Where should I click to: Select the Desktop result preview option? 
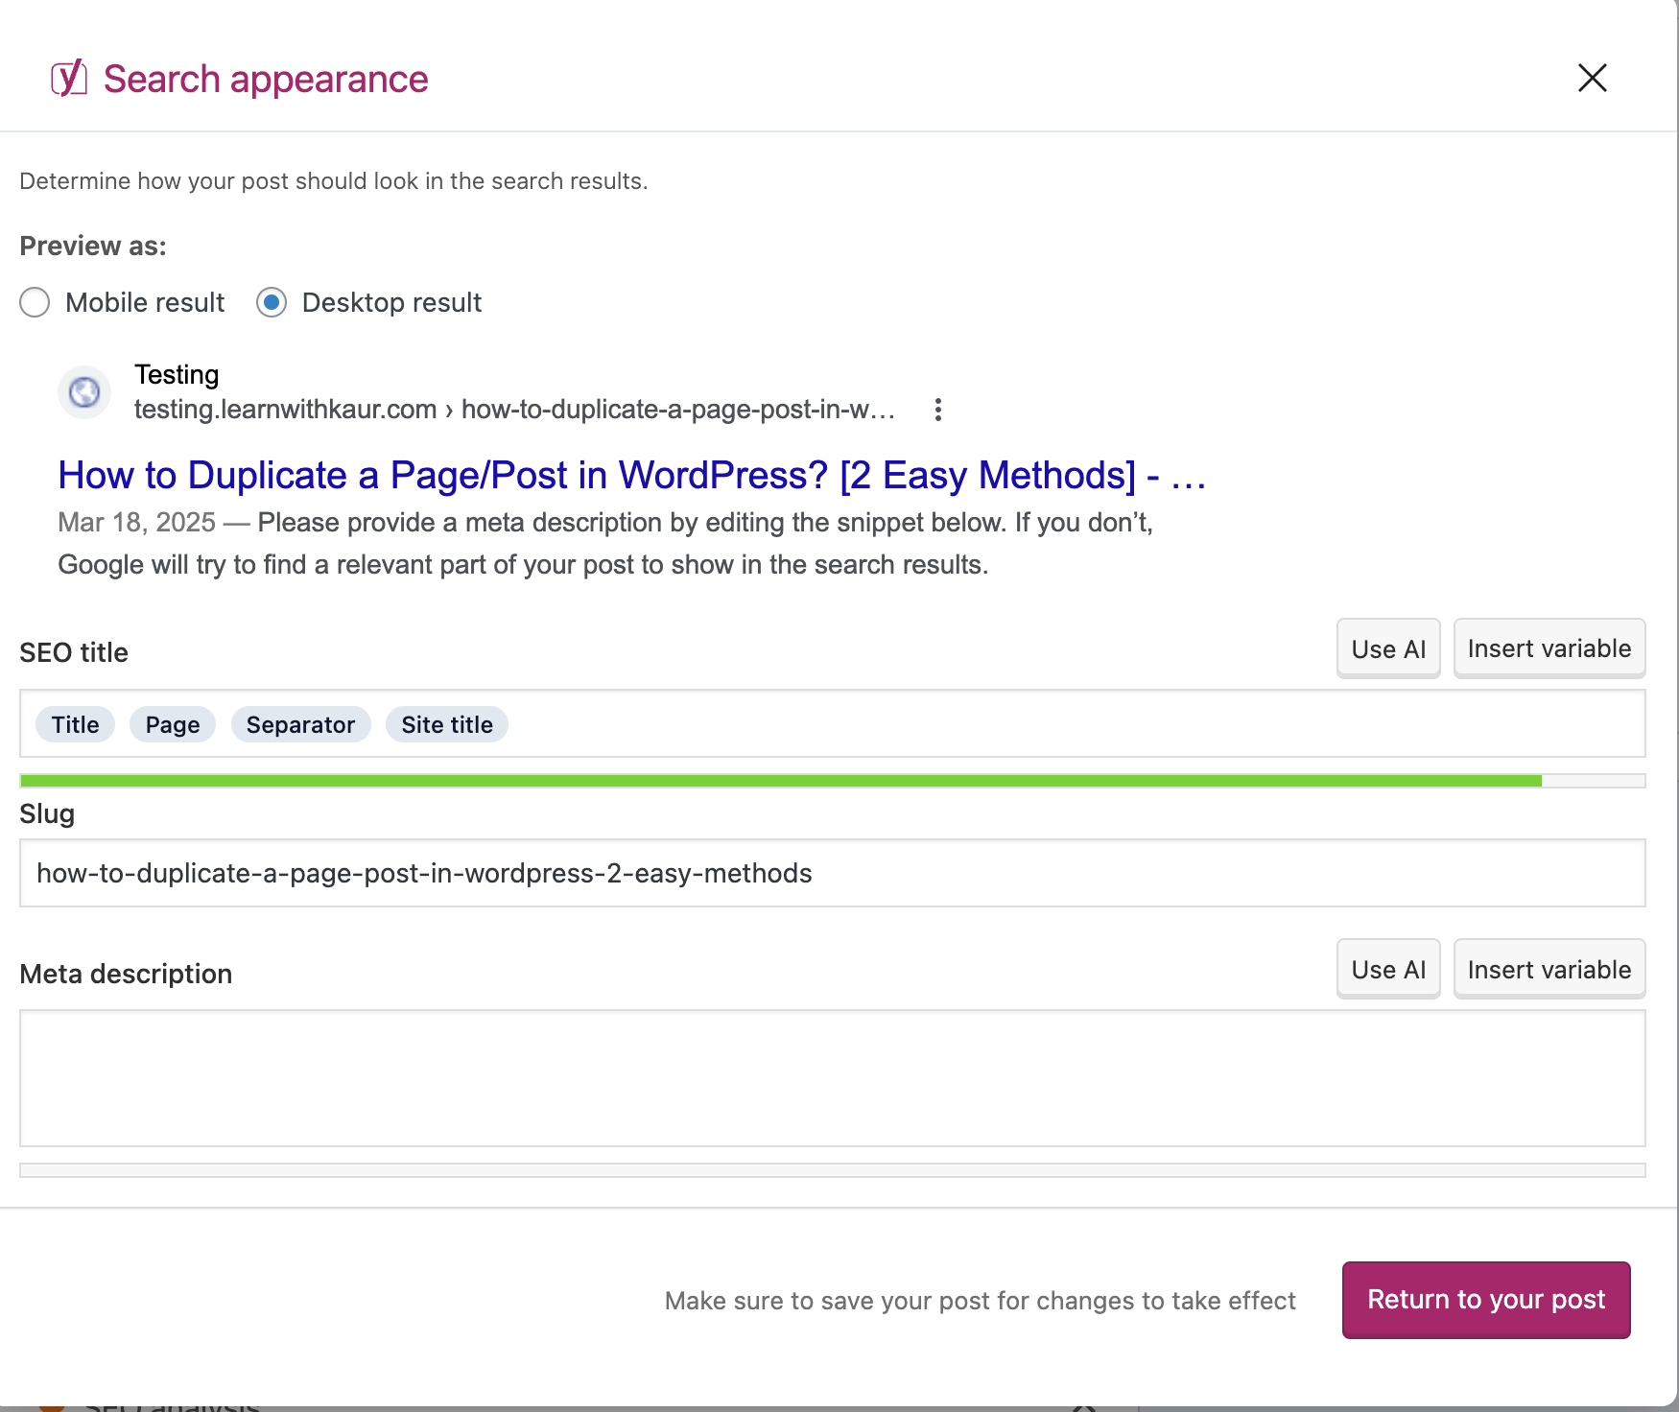(272, 302)
